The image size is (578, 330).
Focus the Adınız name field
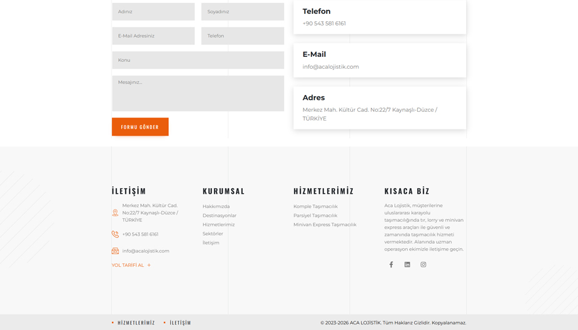[x=153, y=11]
